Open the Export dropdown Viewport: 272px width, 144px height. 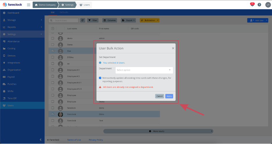(128, 20)
